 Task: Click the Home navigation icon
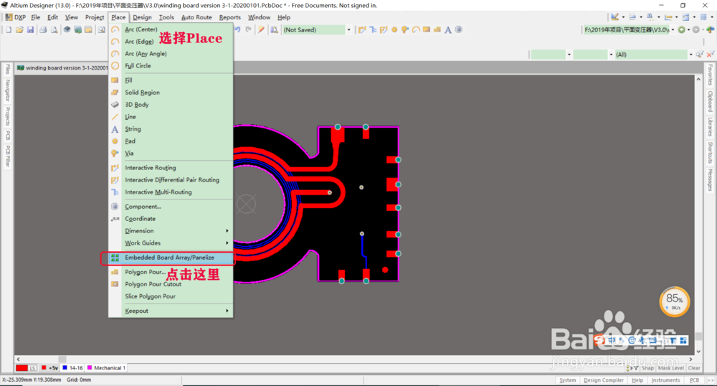[710, 29]
